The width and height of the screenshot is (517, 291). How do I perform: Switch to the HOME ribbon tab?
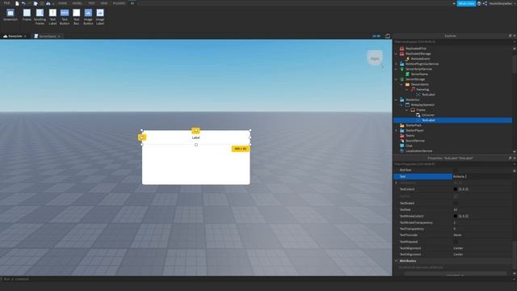tap(62, 3)
